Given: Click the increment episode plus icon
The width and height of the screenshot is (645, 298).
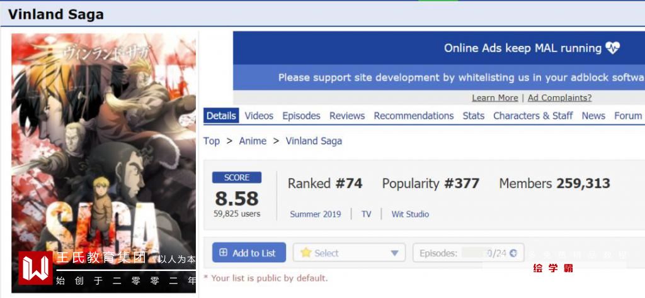Looking at the screenshot, I should 513,253.
